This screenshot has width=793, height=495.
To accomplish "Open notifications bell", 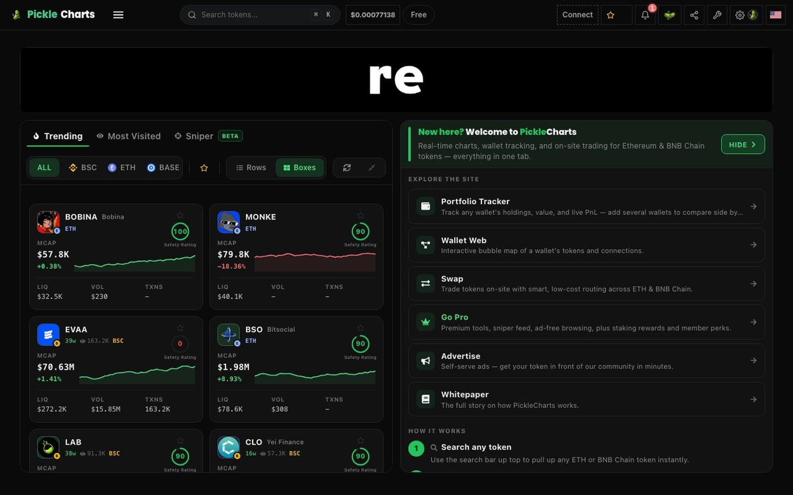I will click(x=645, y=15).
